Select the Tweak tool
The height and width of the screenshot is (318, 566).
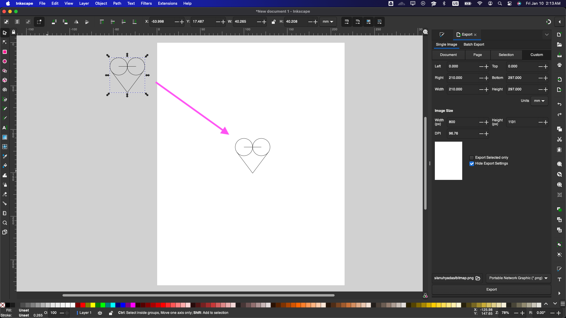coord(5,175)
